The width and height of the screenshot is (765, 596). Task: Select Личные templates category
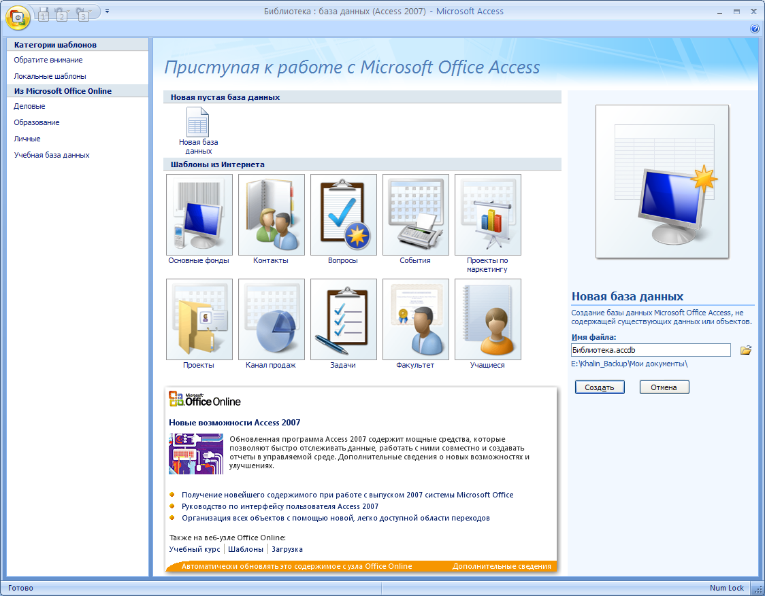(x=27, y=139)
